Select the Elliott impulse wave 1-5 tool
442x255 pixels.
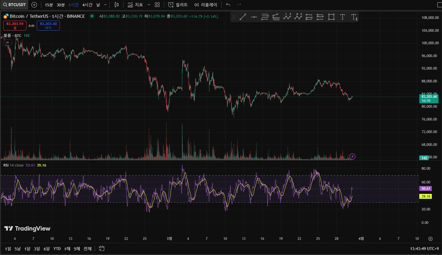click(287, 17)
